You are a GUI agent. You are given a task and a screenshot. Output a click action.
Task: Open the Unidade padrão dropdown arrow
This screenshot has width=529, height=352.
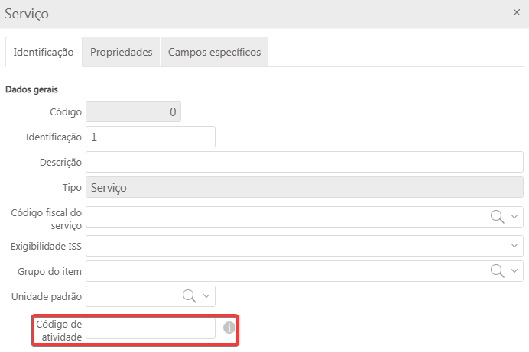(x=206, y=295)
